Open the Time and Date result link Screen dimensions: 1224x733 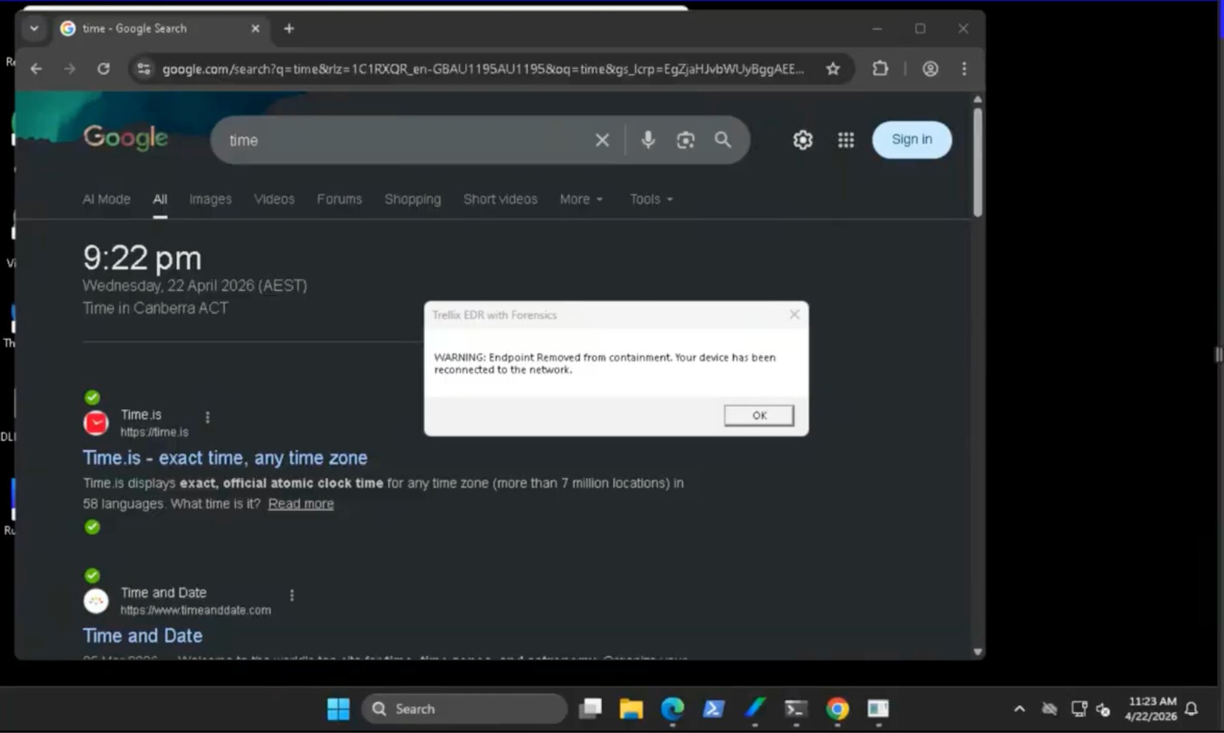(142, 636)
